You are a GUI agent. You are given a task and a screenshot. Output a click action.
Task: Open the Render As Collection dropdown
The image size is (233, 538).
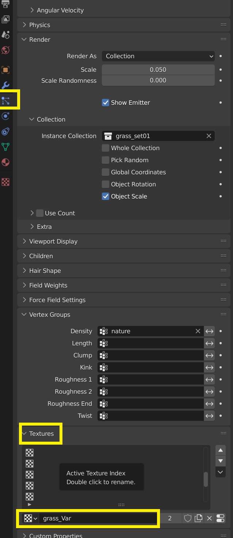pos(158,56)
